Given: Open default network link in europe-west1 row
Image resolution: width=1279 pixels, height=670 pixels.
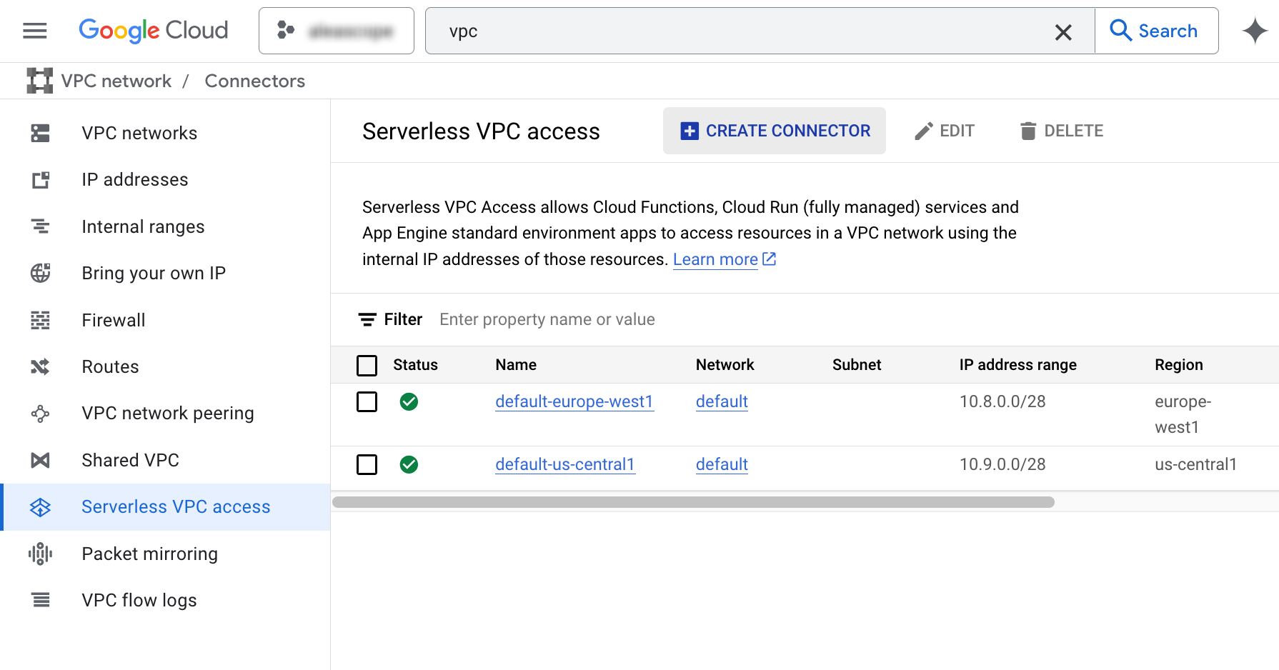Looking at the screenshot, I should point(722,401).
